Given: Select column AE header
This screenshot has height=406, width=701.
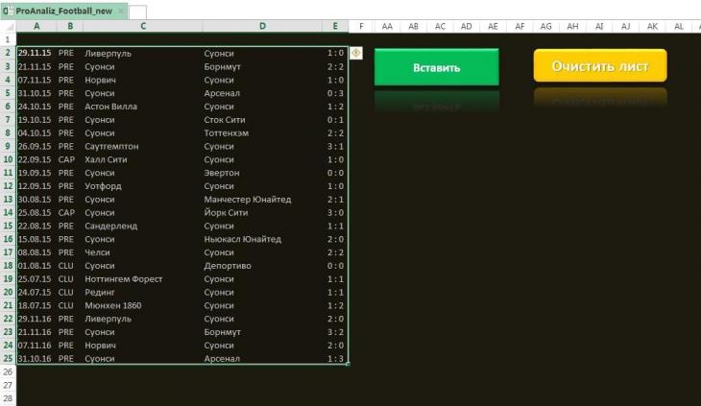Looking at the screenshot, I should [x=493, y=26].
